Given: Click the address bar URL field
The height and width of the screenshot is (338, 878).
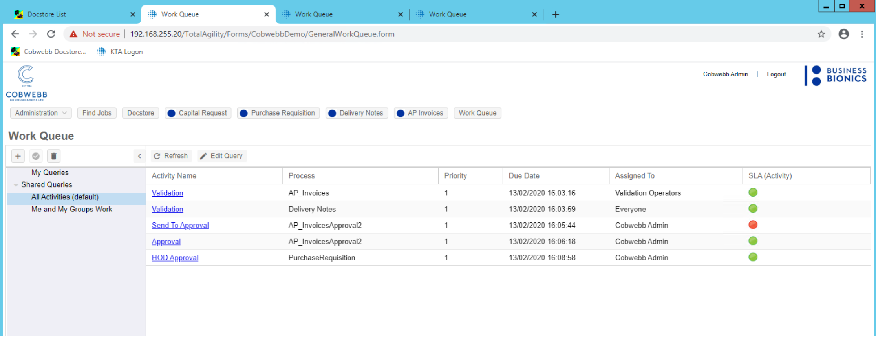Looking at the screenshot, I should (x=262, y=34).
